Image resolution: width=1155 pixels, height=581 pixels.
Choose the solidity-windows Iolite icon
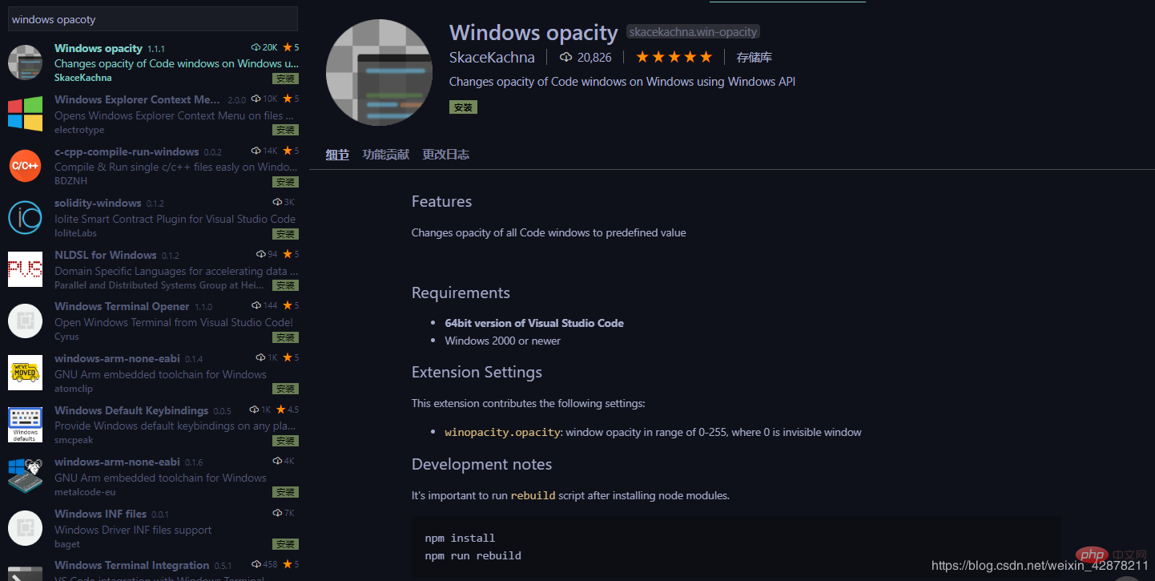point(25,217)
